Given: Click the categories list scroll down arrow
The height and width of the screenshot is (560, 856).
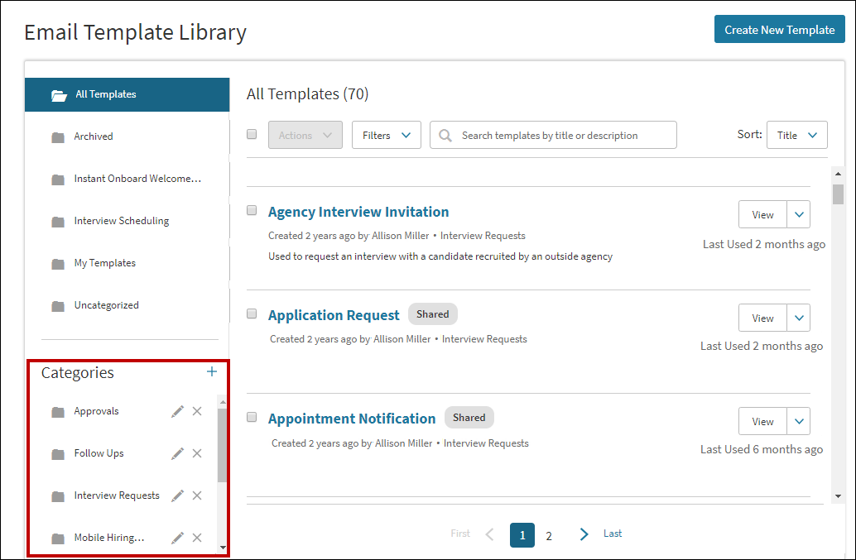Looking at the screenshot, I should pyautogui.click(x=222, y=548).
